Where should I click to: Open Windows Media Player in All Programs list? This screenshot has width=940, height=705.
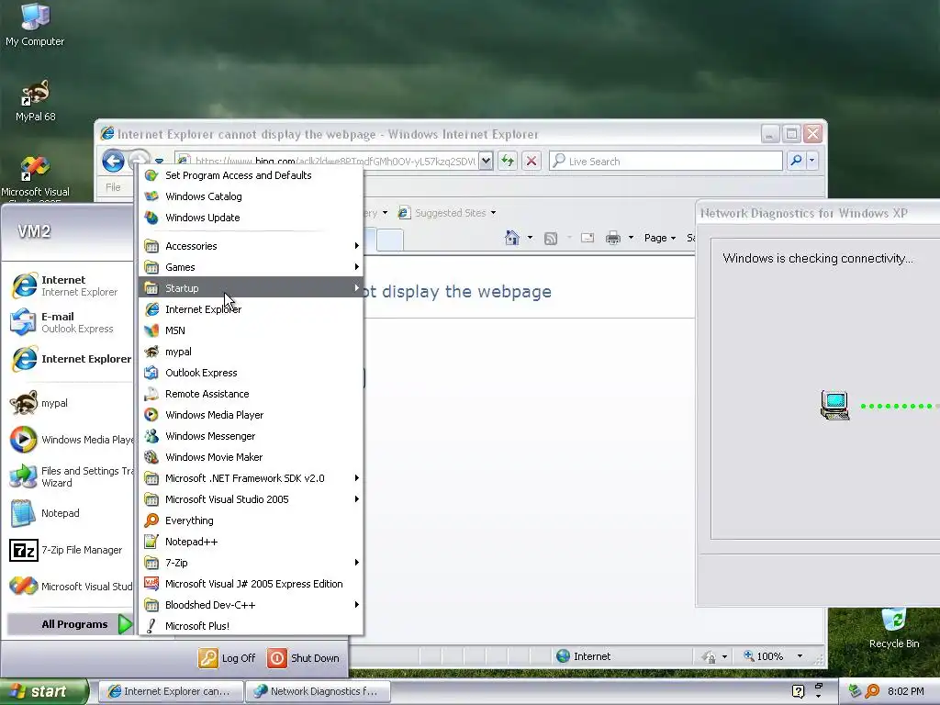[x=251, y=415]
